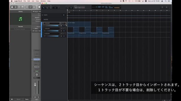Click the VOCALOID5 instrument slot button
The image size is (181, 101).
[37, 59]
